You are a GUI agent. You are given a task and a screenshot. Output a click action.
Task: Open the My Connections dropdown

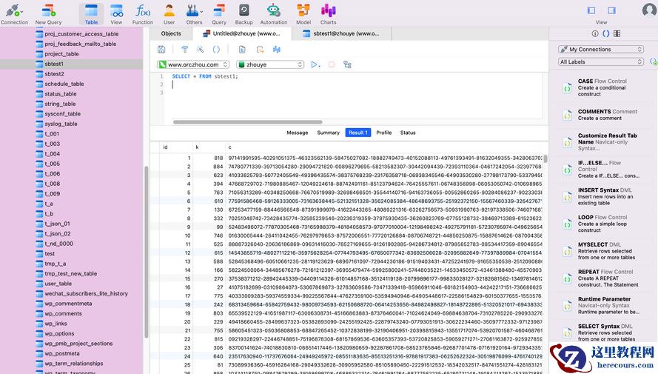(601, 50)
